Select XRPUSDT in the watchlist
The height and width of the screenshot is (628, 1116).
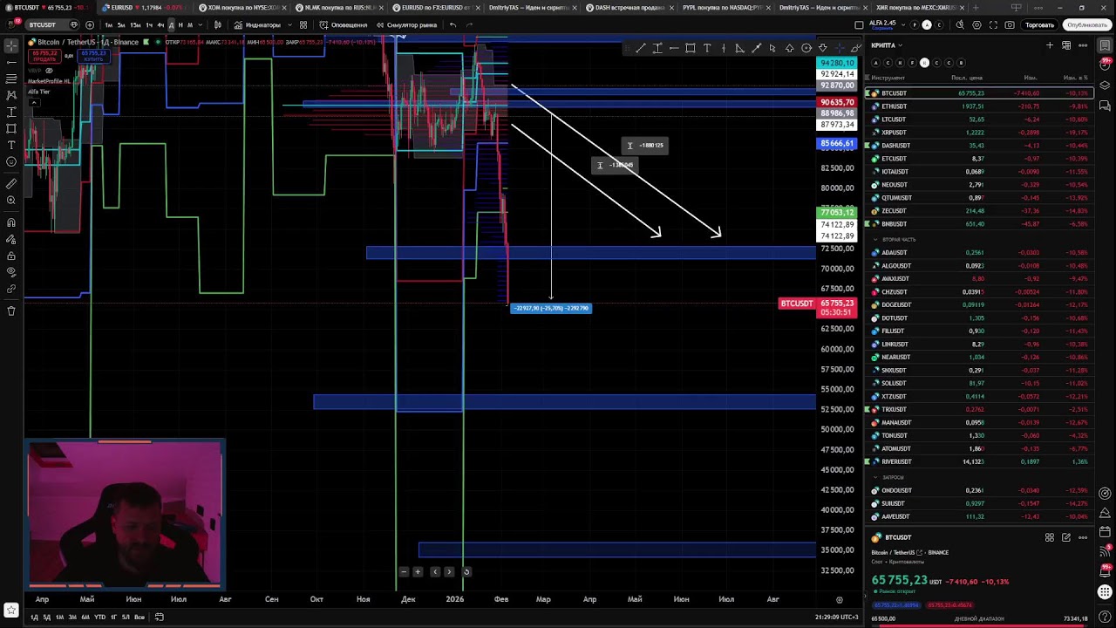point(978,133)
